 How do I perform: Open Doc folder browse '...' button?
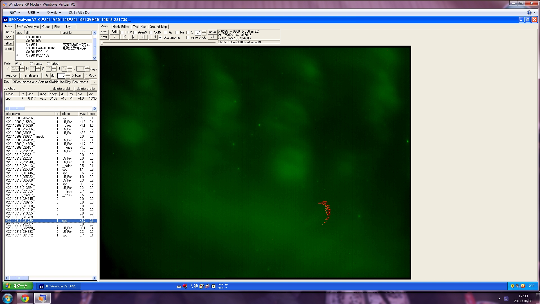pyautogui.click(x=94, y=82)
